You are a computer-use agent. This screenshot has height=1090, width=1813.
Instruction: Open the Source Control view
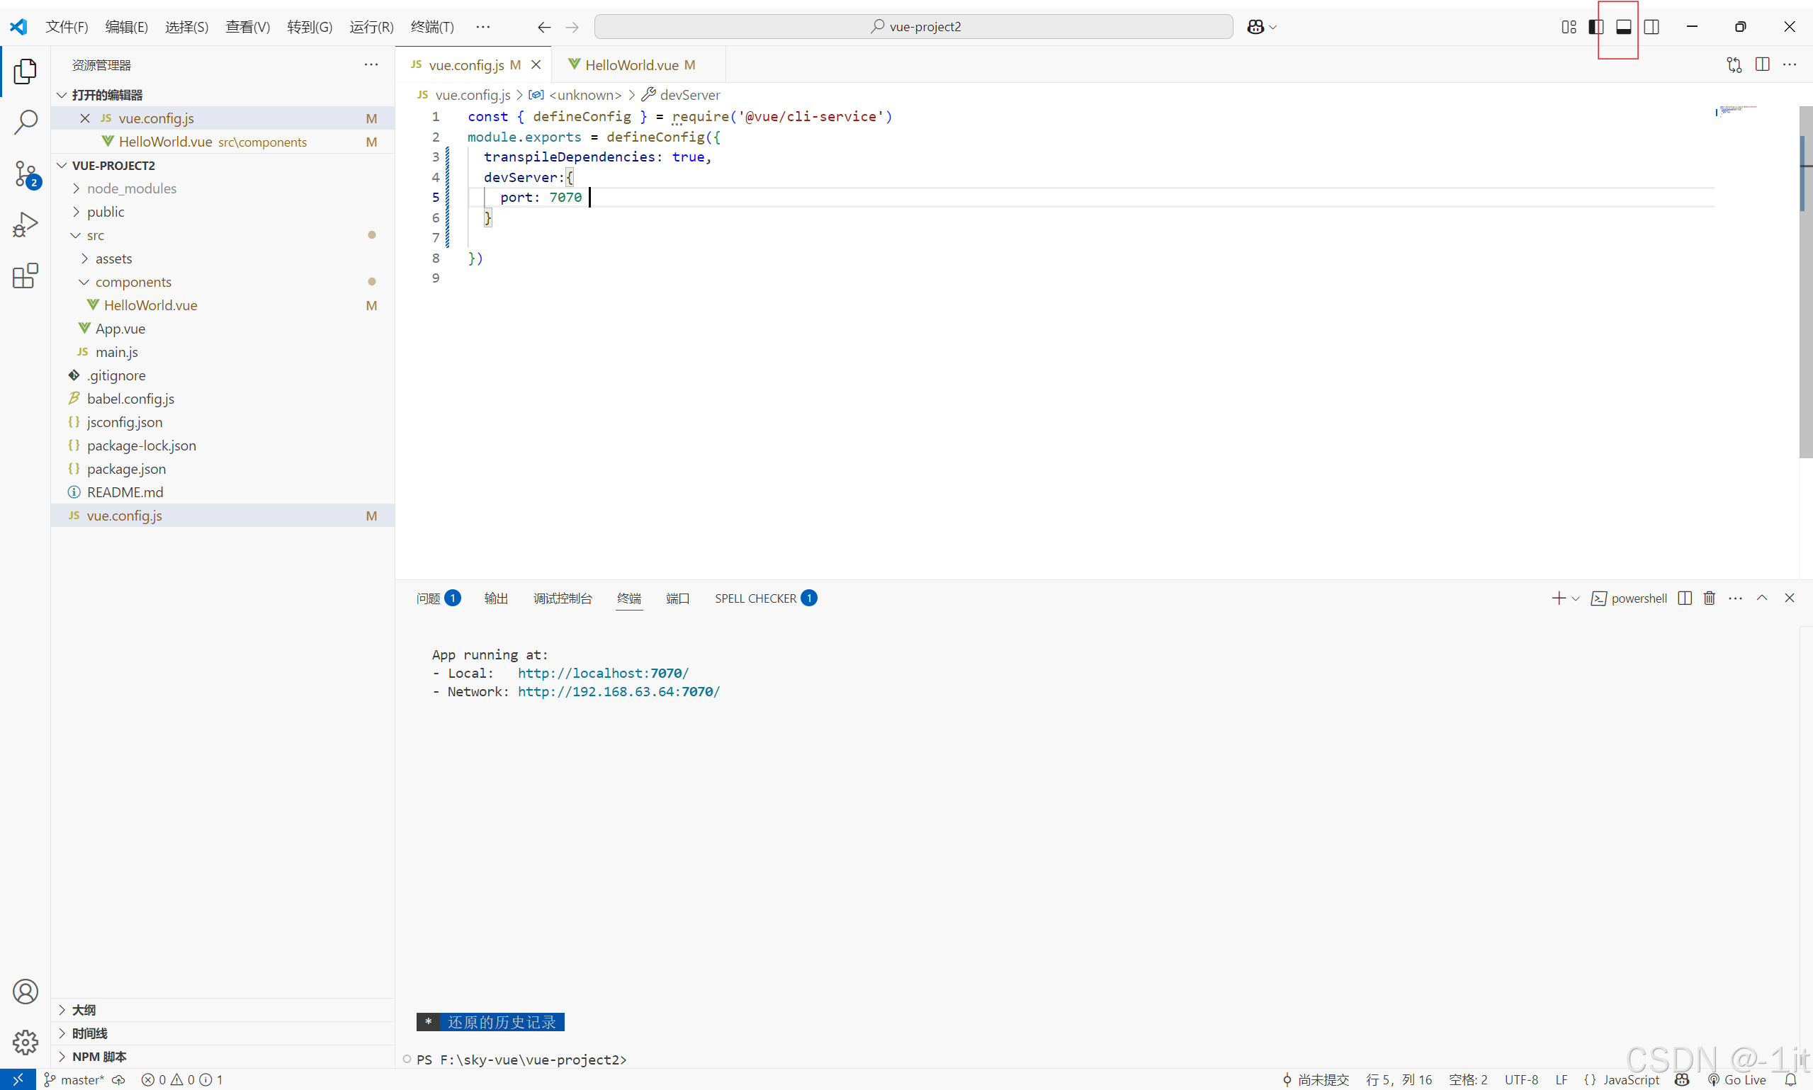pos(26,174)
